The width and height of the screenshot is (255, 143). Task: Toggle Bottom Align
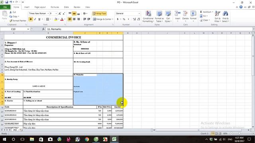78,14
